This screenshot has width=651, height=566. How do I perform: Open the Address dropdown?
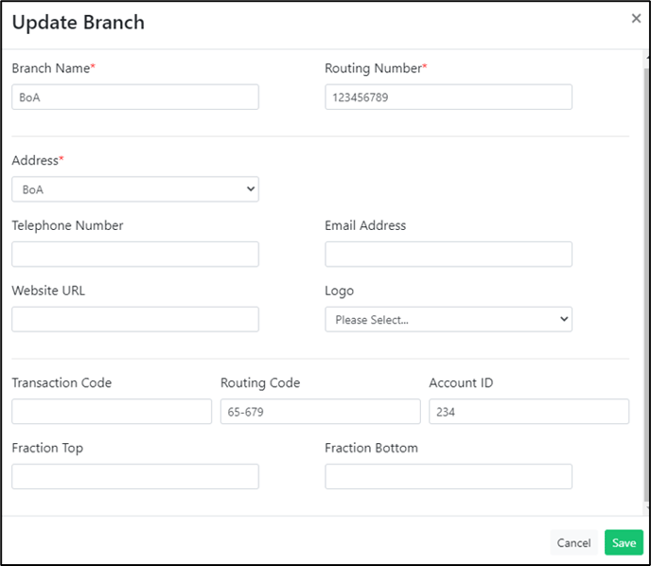click(135, 189)
